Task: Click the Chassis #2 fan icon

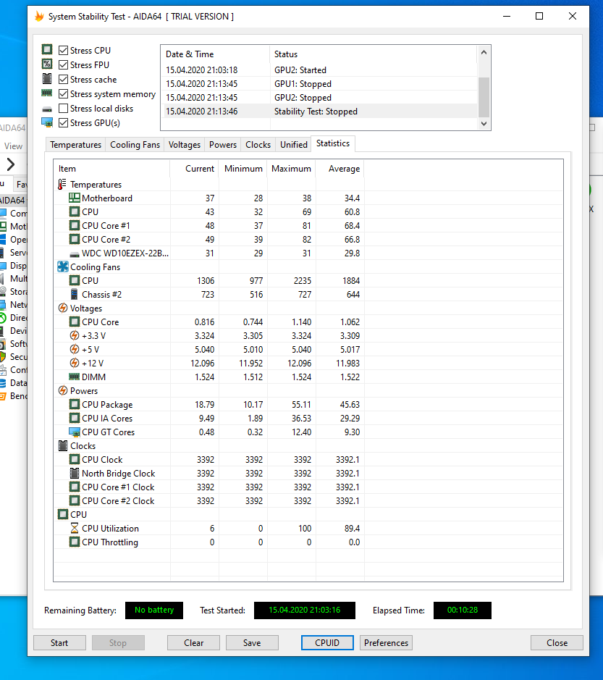Action: 74,295
